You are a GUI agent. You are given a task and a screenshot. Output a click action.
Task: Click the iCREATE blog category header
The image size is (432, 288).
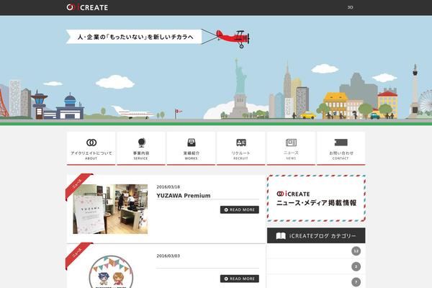tap(316, 235)
